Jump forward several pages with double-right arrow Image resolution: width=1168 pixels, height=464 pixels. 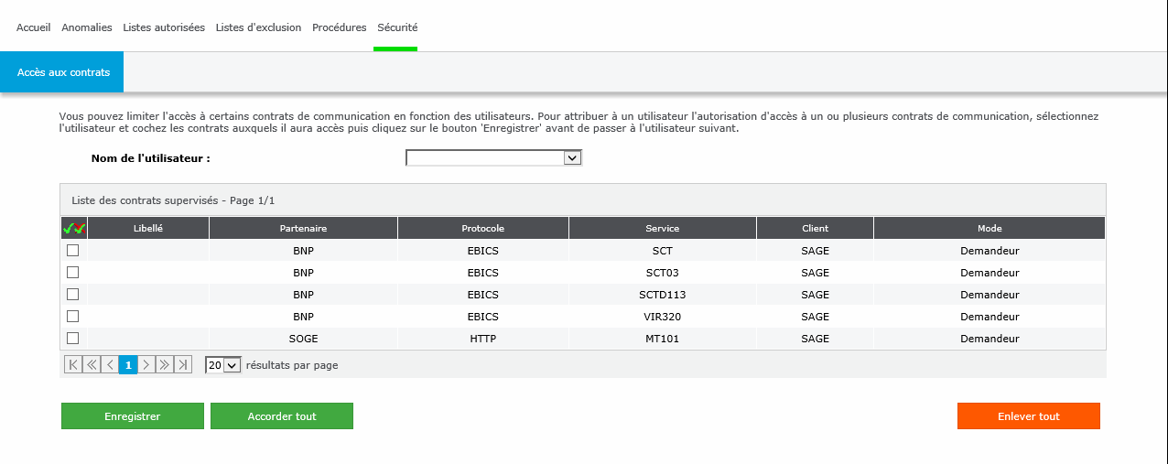[x=165, y=365]
